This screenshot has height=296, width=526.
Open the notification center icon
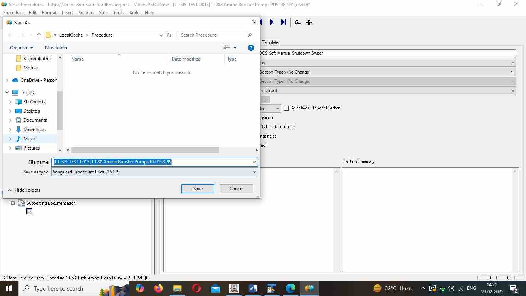coord(514,288)
